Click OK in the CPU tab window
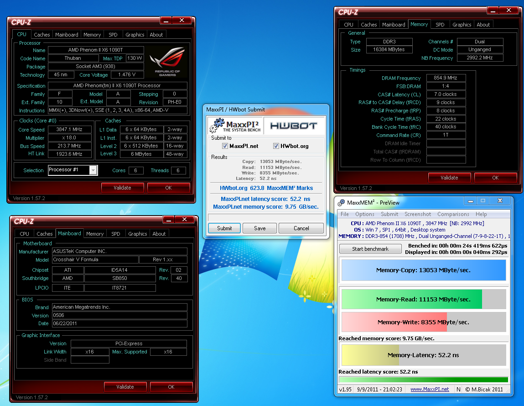 [168, 188]
